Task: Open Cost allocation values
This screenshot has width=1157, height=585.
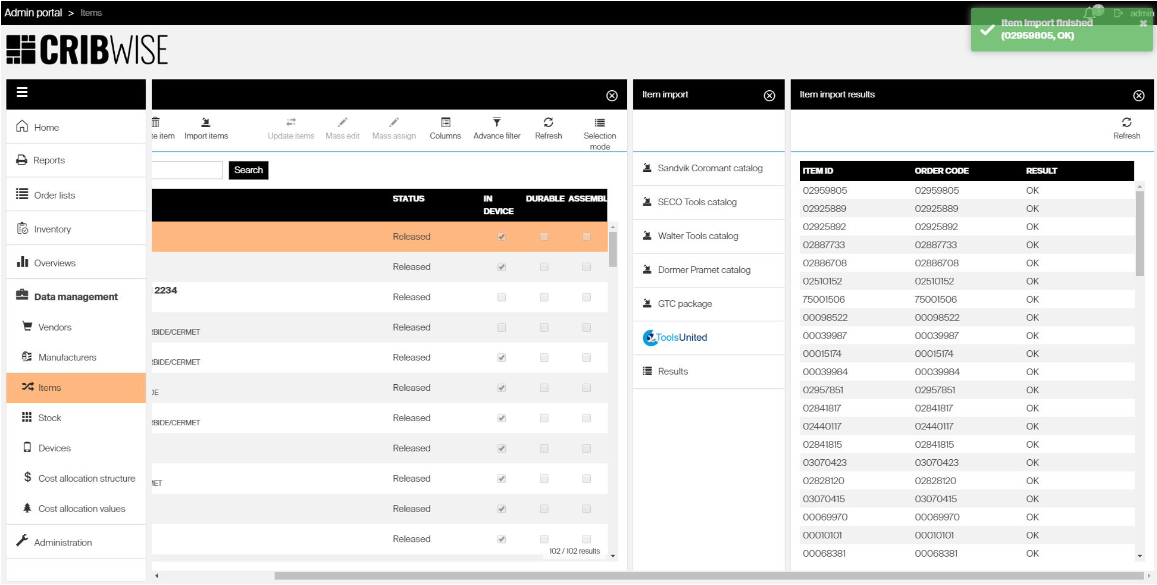Action: [x=76, y=508]
